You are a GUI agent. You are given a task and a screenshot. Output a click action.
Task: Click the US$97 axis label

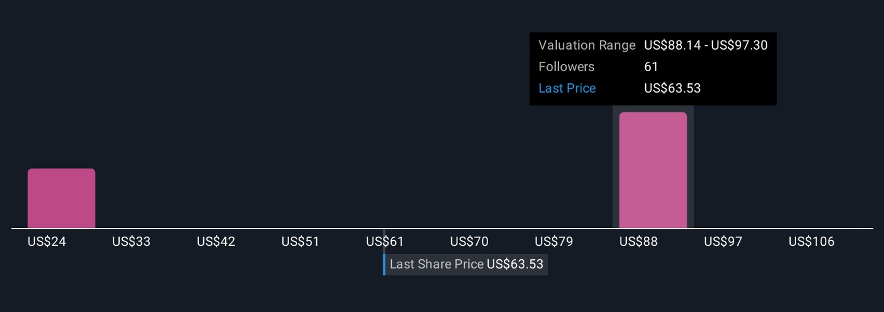click(x=723, y=242)
